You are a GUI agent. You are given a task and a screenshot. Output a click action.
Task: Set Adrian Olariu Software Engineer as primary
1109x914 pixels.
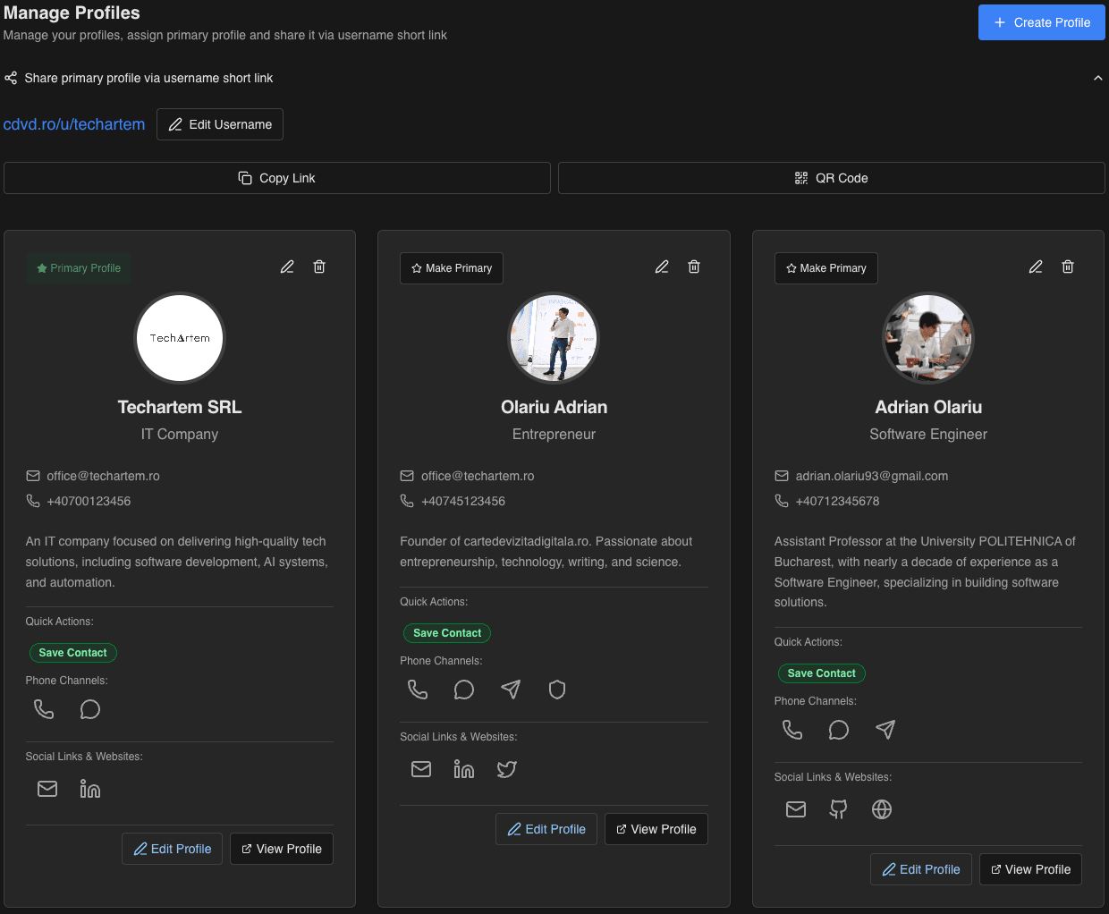pyautogui.click(x=825, y=268)
